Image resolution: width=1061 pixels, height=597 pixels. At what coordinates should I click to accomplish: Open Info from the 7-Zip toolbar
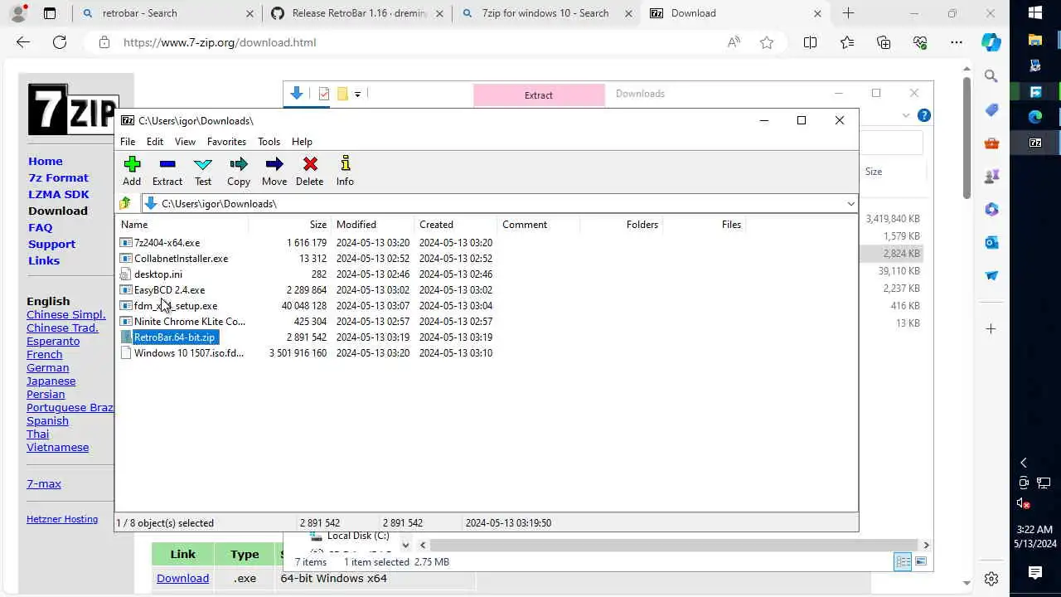pos(345,171)
